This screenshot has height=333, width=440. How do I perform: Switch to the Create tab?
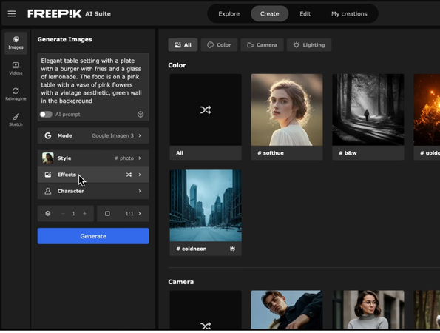269,14
